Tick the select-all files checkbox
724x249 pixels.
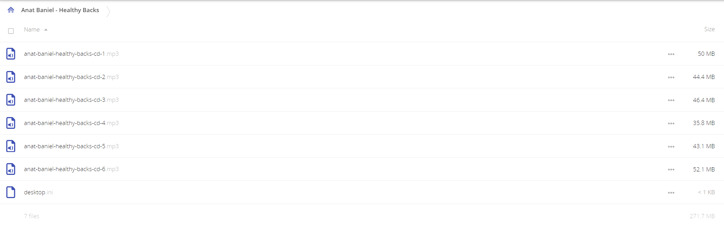[11, 31]
